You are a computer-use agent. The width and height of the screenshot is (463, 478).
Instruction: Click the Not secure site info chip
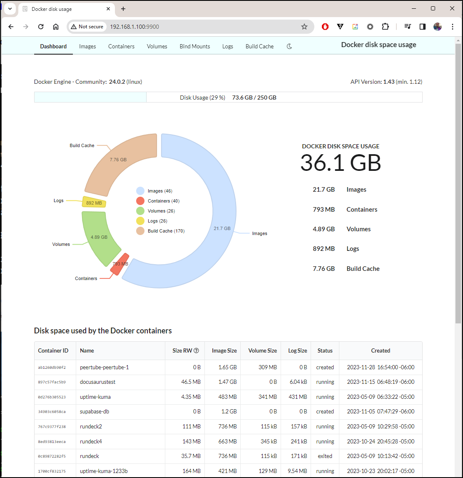[87, 27]
